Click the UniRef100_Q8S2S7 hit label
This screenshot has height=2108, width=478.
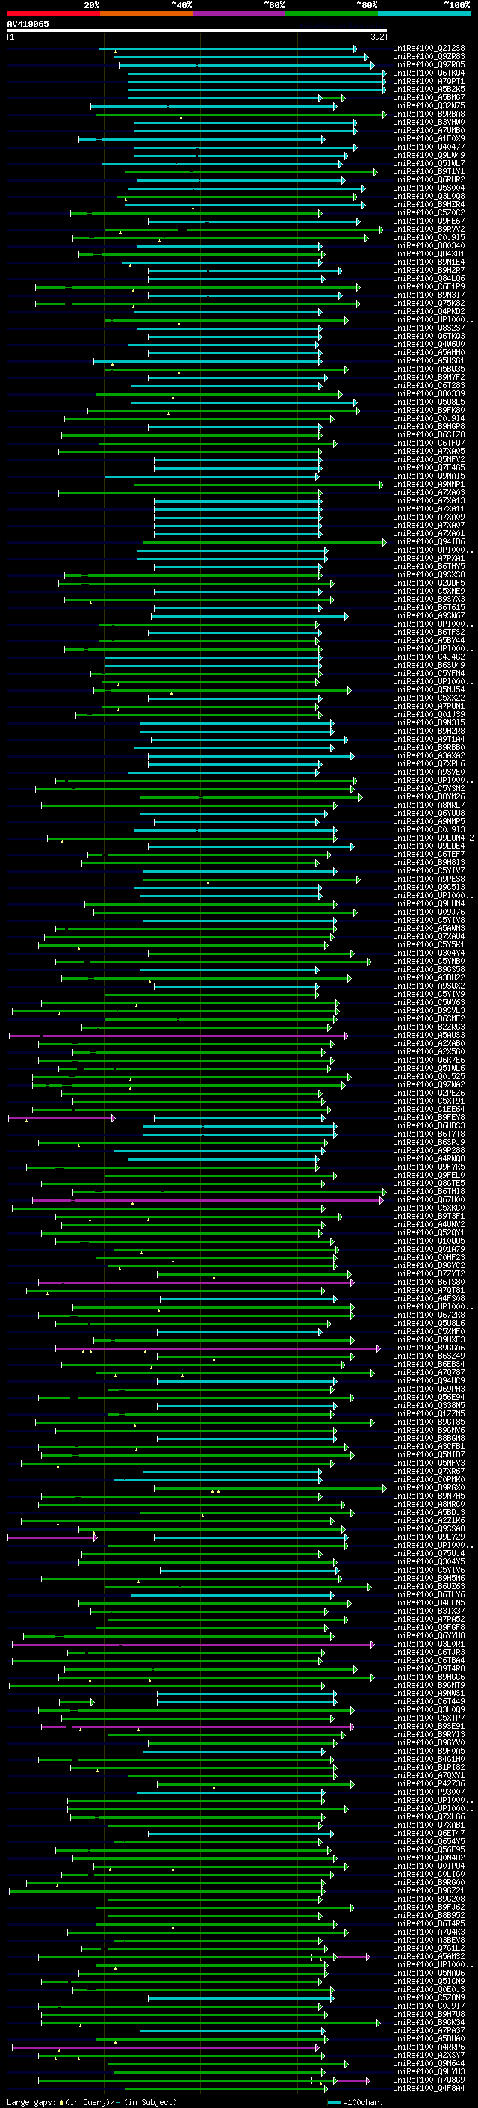point(429,328)
